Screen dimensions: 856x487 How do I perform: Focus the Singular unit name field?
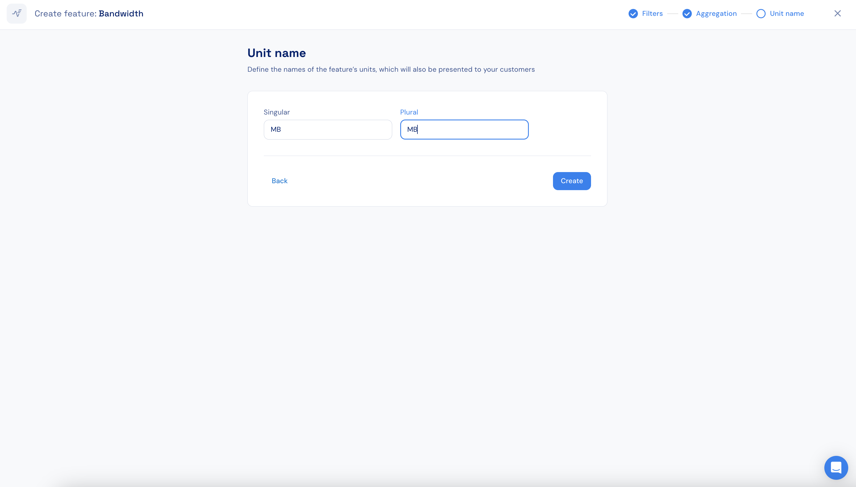coord(328,130)
